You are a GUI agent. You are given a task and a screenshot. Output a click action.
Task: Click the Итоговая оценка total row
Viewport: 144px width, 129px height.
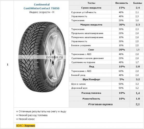[106, 104]
